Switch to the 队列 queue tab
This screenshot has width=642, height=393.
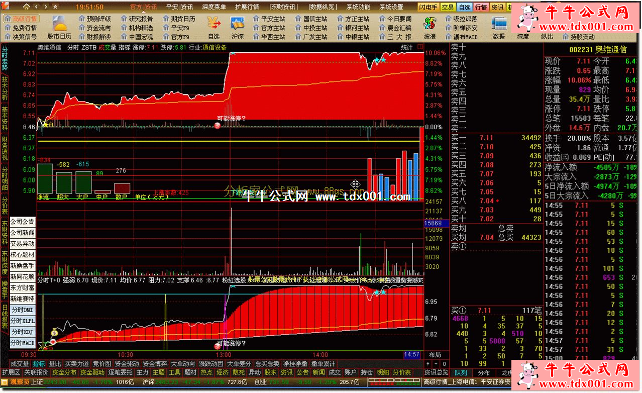(461, 373)
